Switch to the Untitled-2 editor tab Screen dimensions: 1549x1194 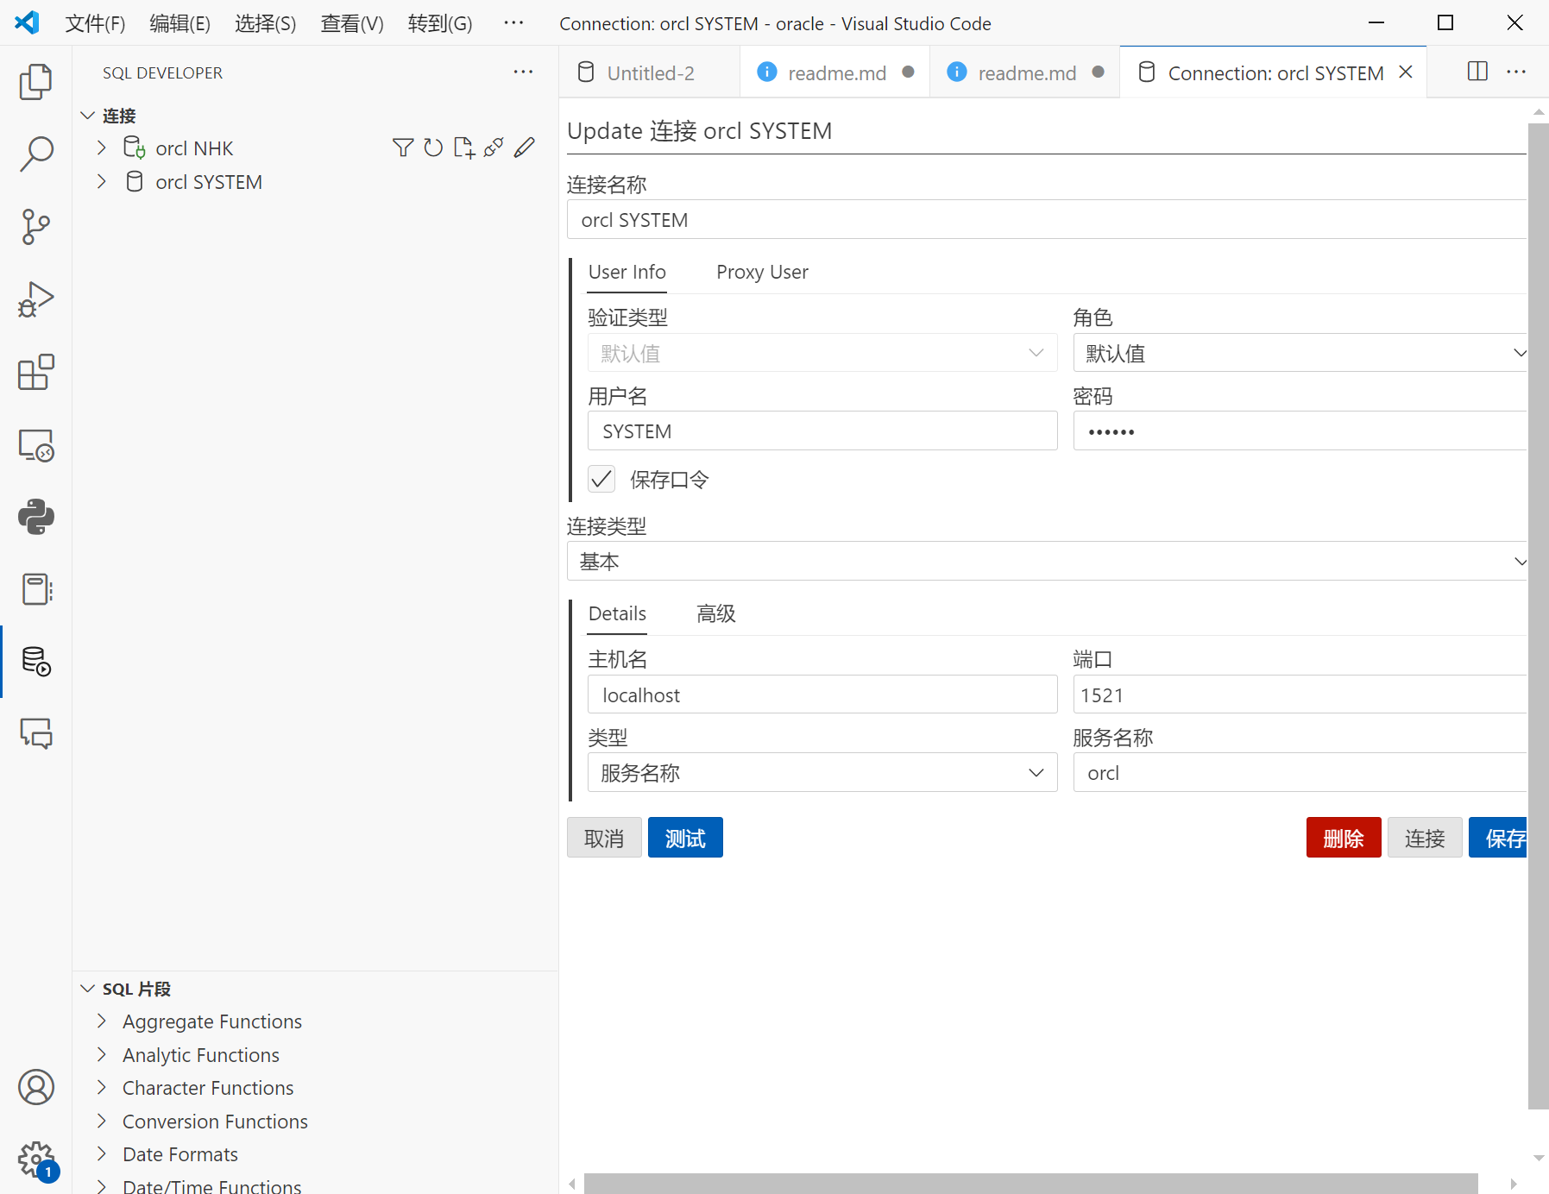650,72
